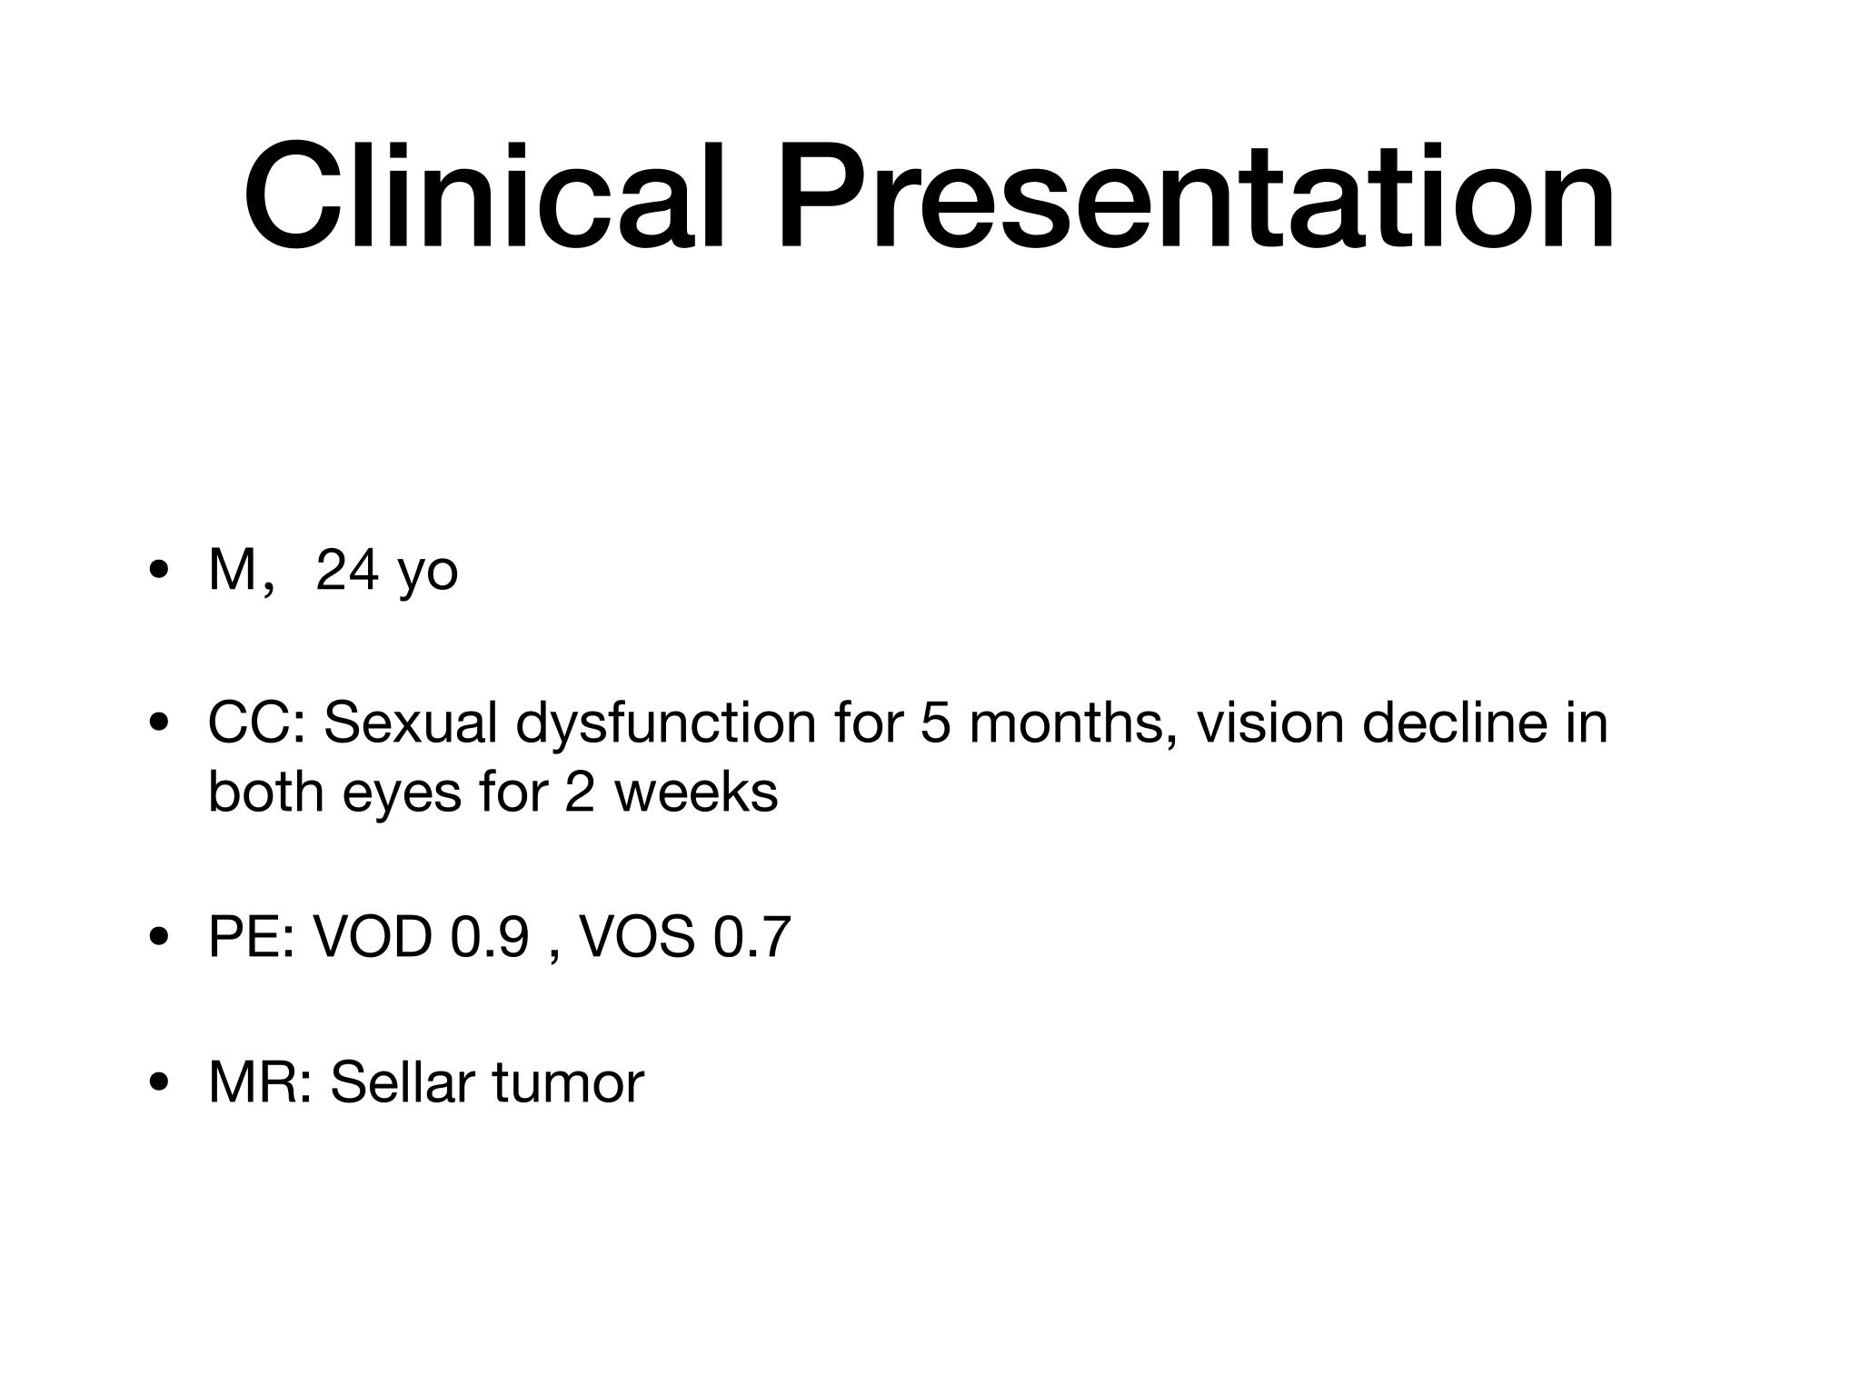Screen dimensions: 1861x1396
Task: Click the bullet dot before "M, 24 yo"
Action: 161,572
